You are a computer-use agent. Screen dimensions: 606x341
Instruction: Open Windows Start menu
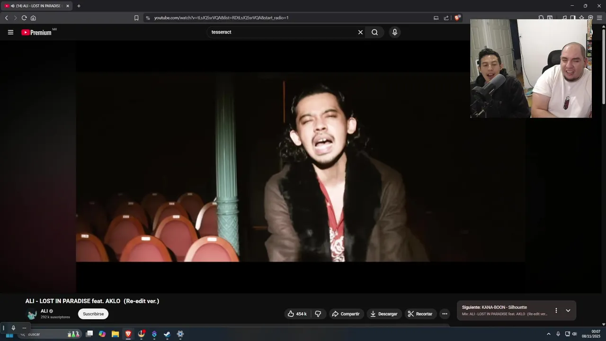9,334
